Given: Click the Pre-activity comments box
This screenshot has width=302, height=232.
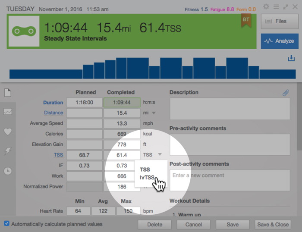Looking at the screenshot, I should pyautogui.click(x=230, y=144).
